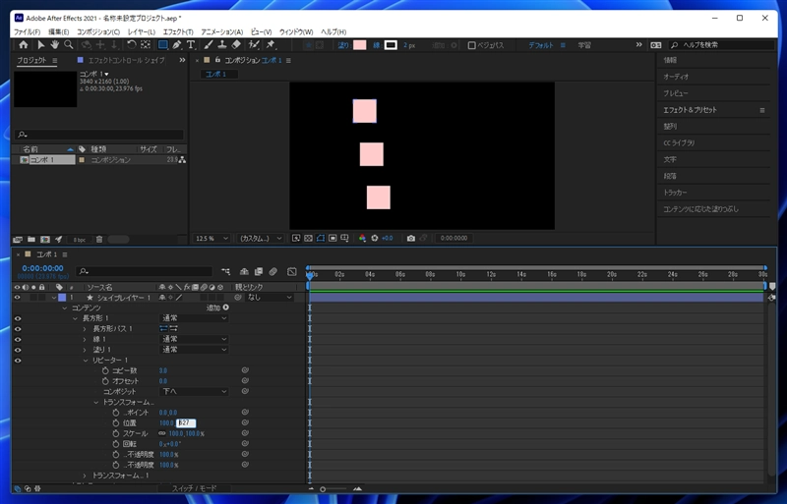
Task: Select the Rectangle shape tool
Action: click(162, 45)
